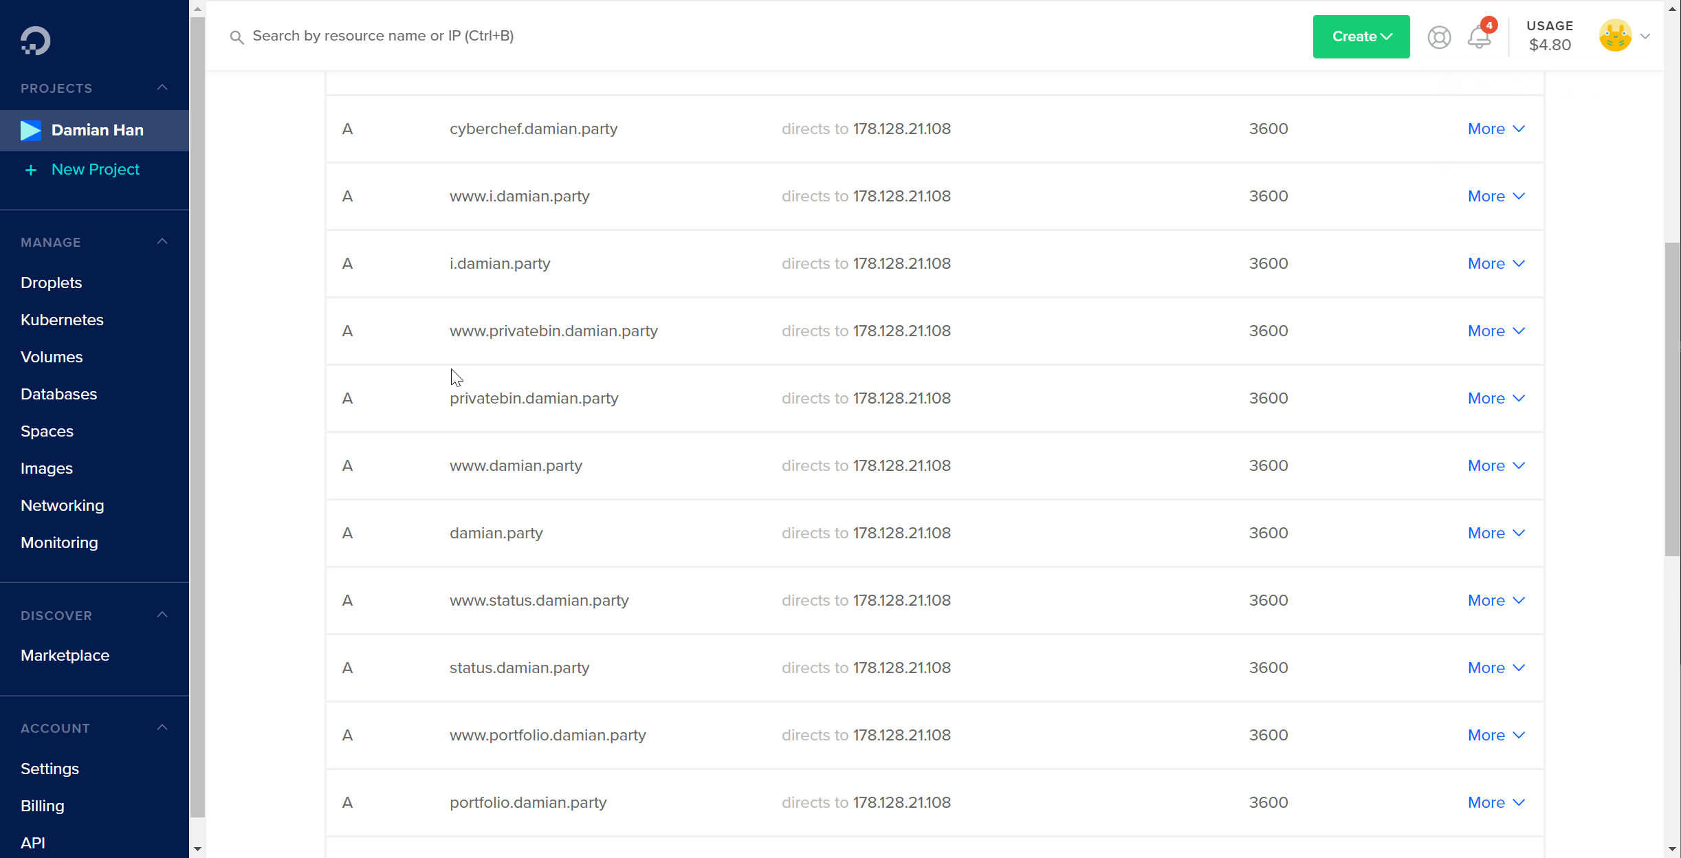Open the notifications bell icon
1681x858 pixels.
1479,37
